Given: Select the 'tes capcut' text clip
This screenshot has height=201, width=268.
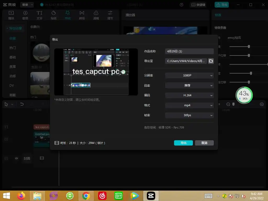Looking at the screenshot, I should click(42, 127).
